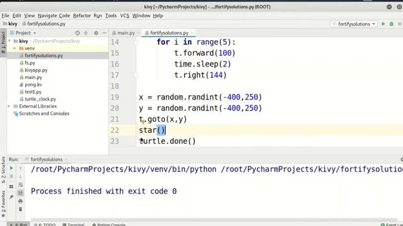The height and width of the screenshot is (226, 403).
Task: Open the Tools menu
Action: click(x=111, y=16)
